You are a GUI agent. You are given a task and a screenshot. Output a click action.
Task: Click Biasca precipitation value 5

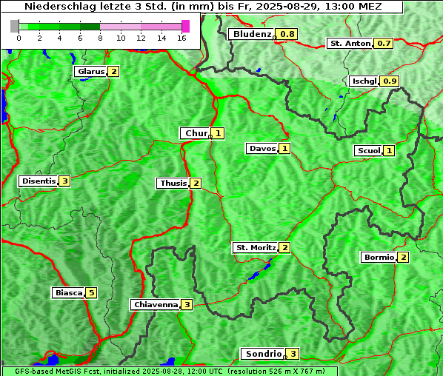(91, 293)
